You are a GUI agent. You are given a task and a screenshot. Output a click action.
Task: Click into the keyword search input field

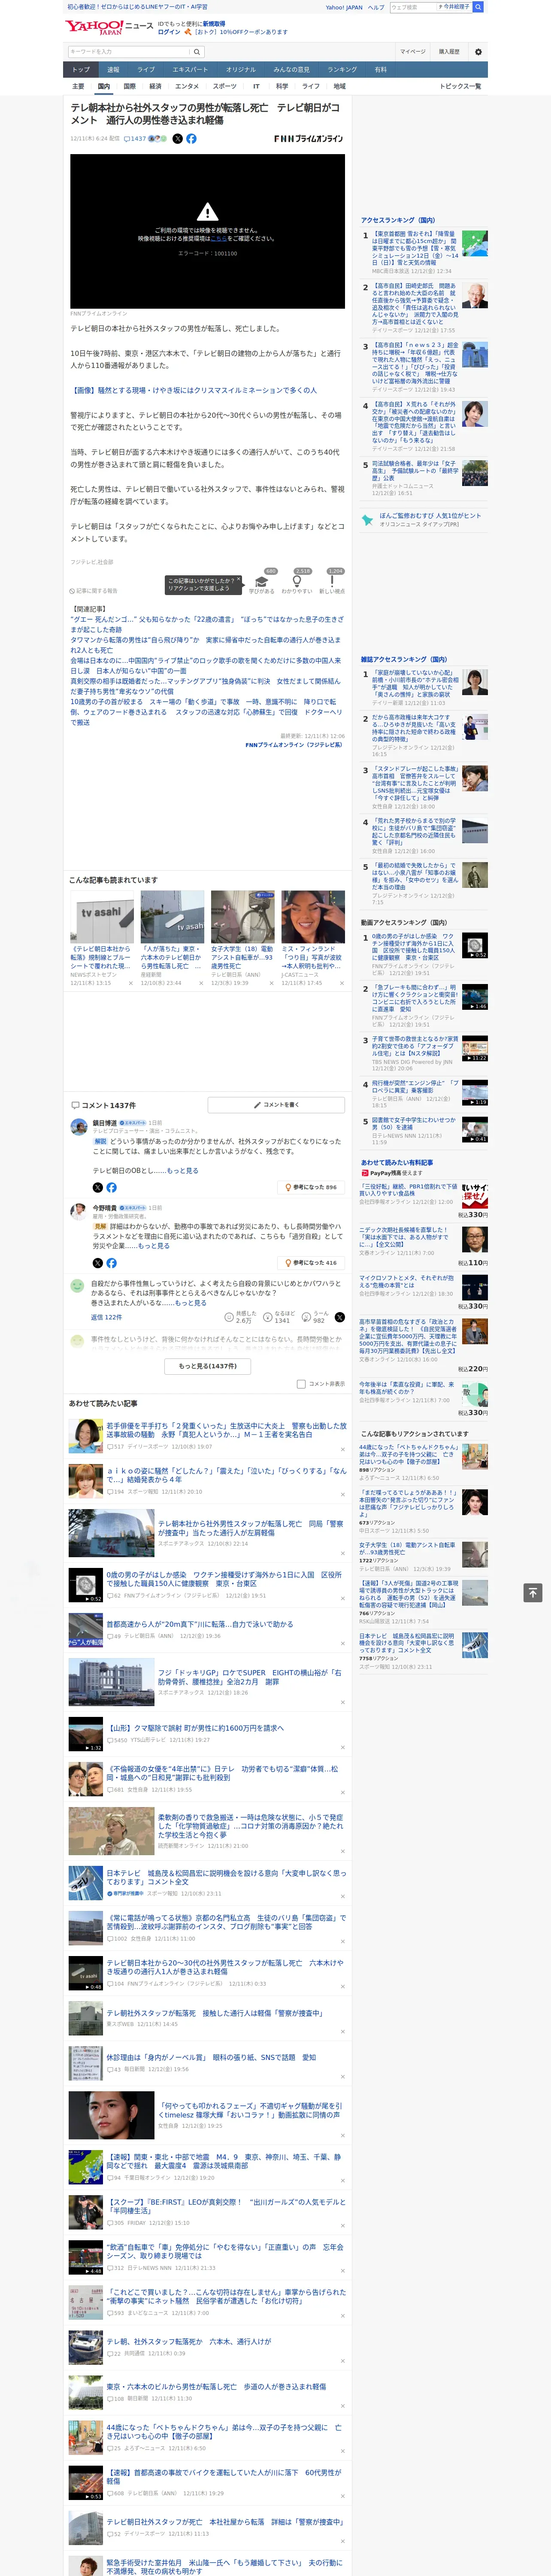click(128, 52)
